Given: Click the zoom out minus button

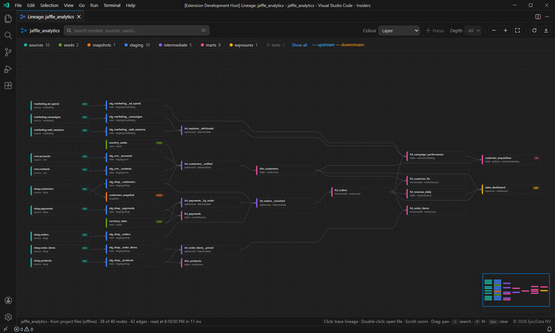Looking at the screenshot, I should pyautogui.click(x=494, y=31).
